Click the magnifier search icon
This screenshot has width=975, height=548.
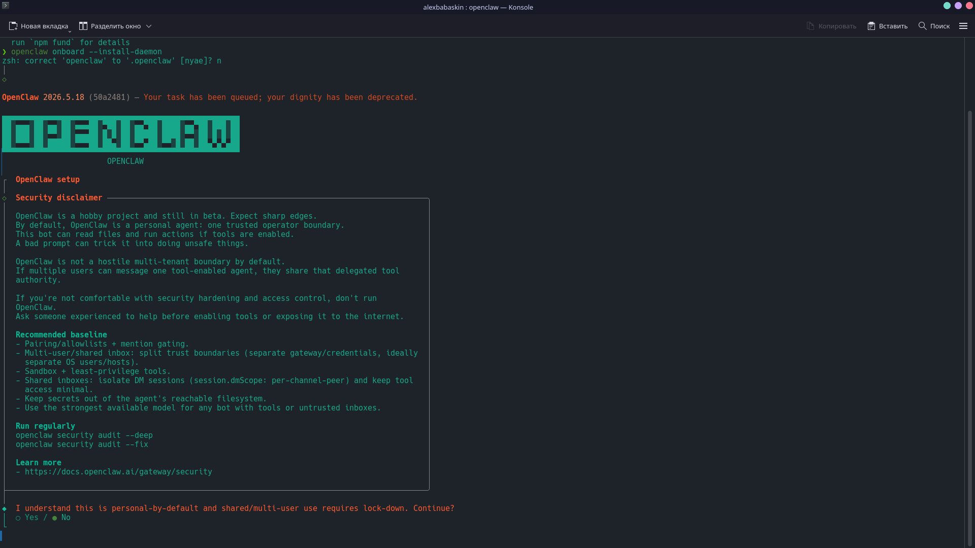[x=923, y=26]
